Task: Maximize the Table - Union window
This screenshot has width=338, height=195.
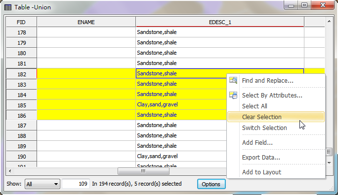Action: click(304, 5)
